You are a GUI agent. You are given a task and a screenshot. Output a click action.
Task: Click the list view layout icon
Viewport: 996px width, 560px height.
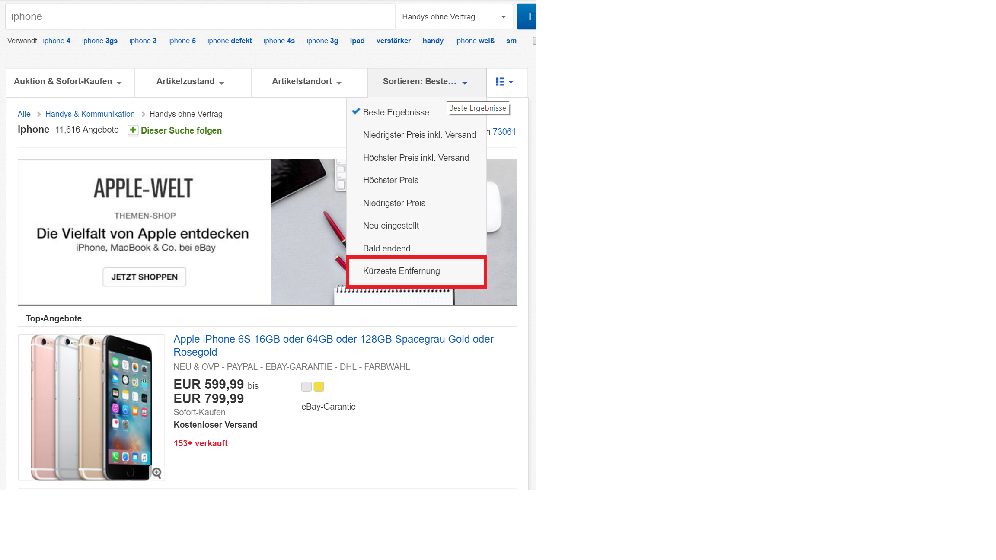click(x=500, y=82)
